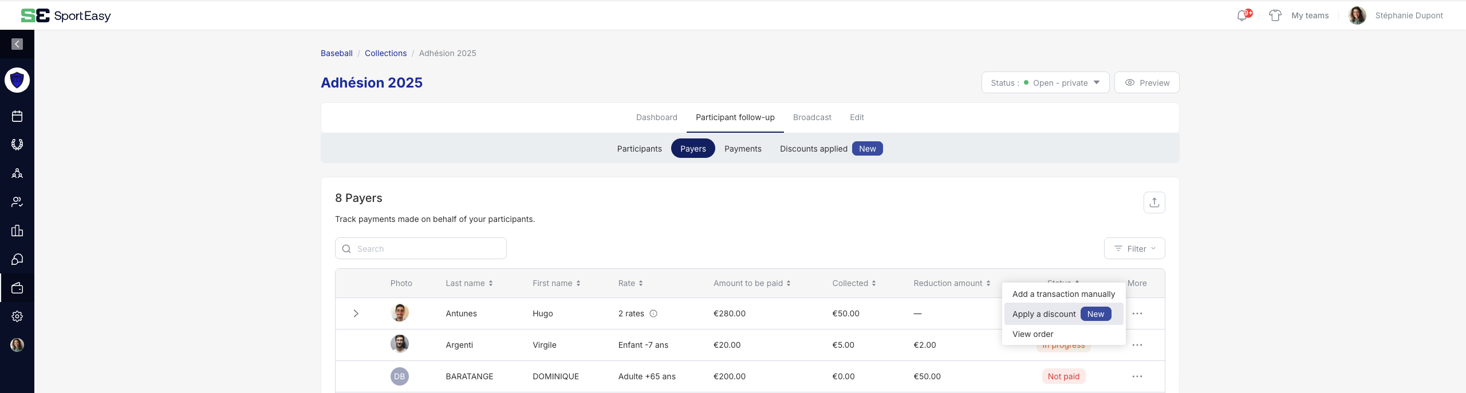Sort by Last name column
1466x393 pixels.
click(x=469, y=283)
